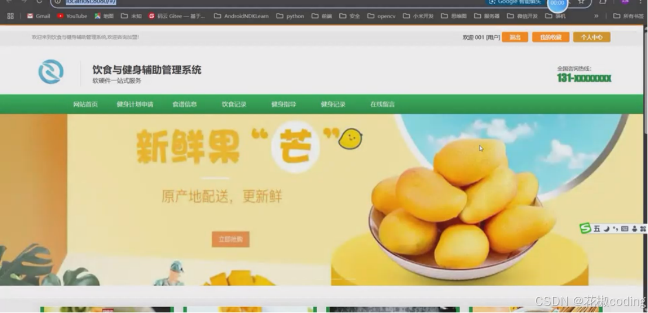Open the 码云 Gitee bookmark
The width and height of the screenshot is (648, 313).
tap(177, 16)
